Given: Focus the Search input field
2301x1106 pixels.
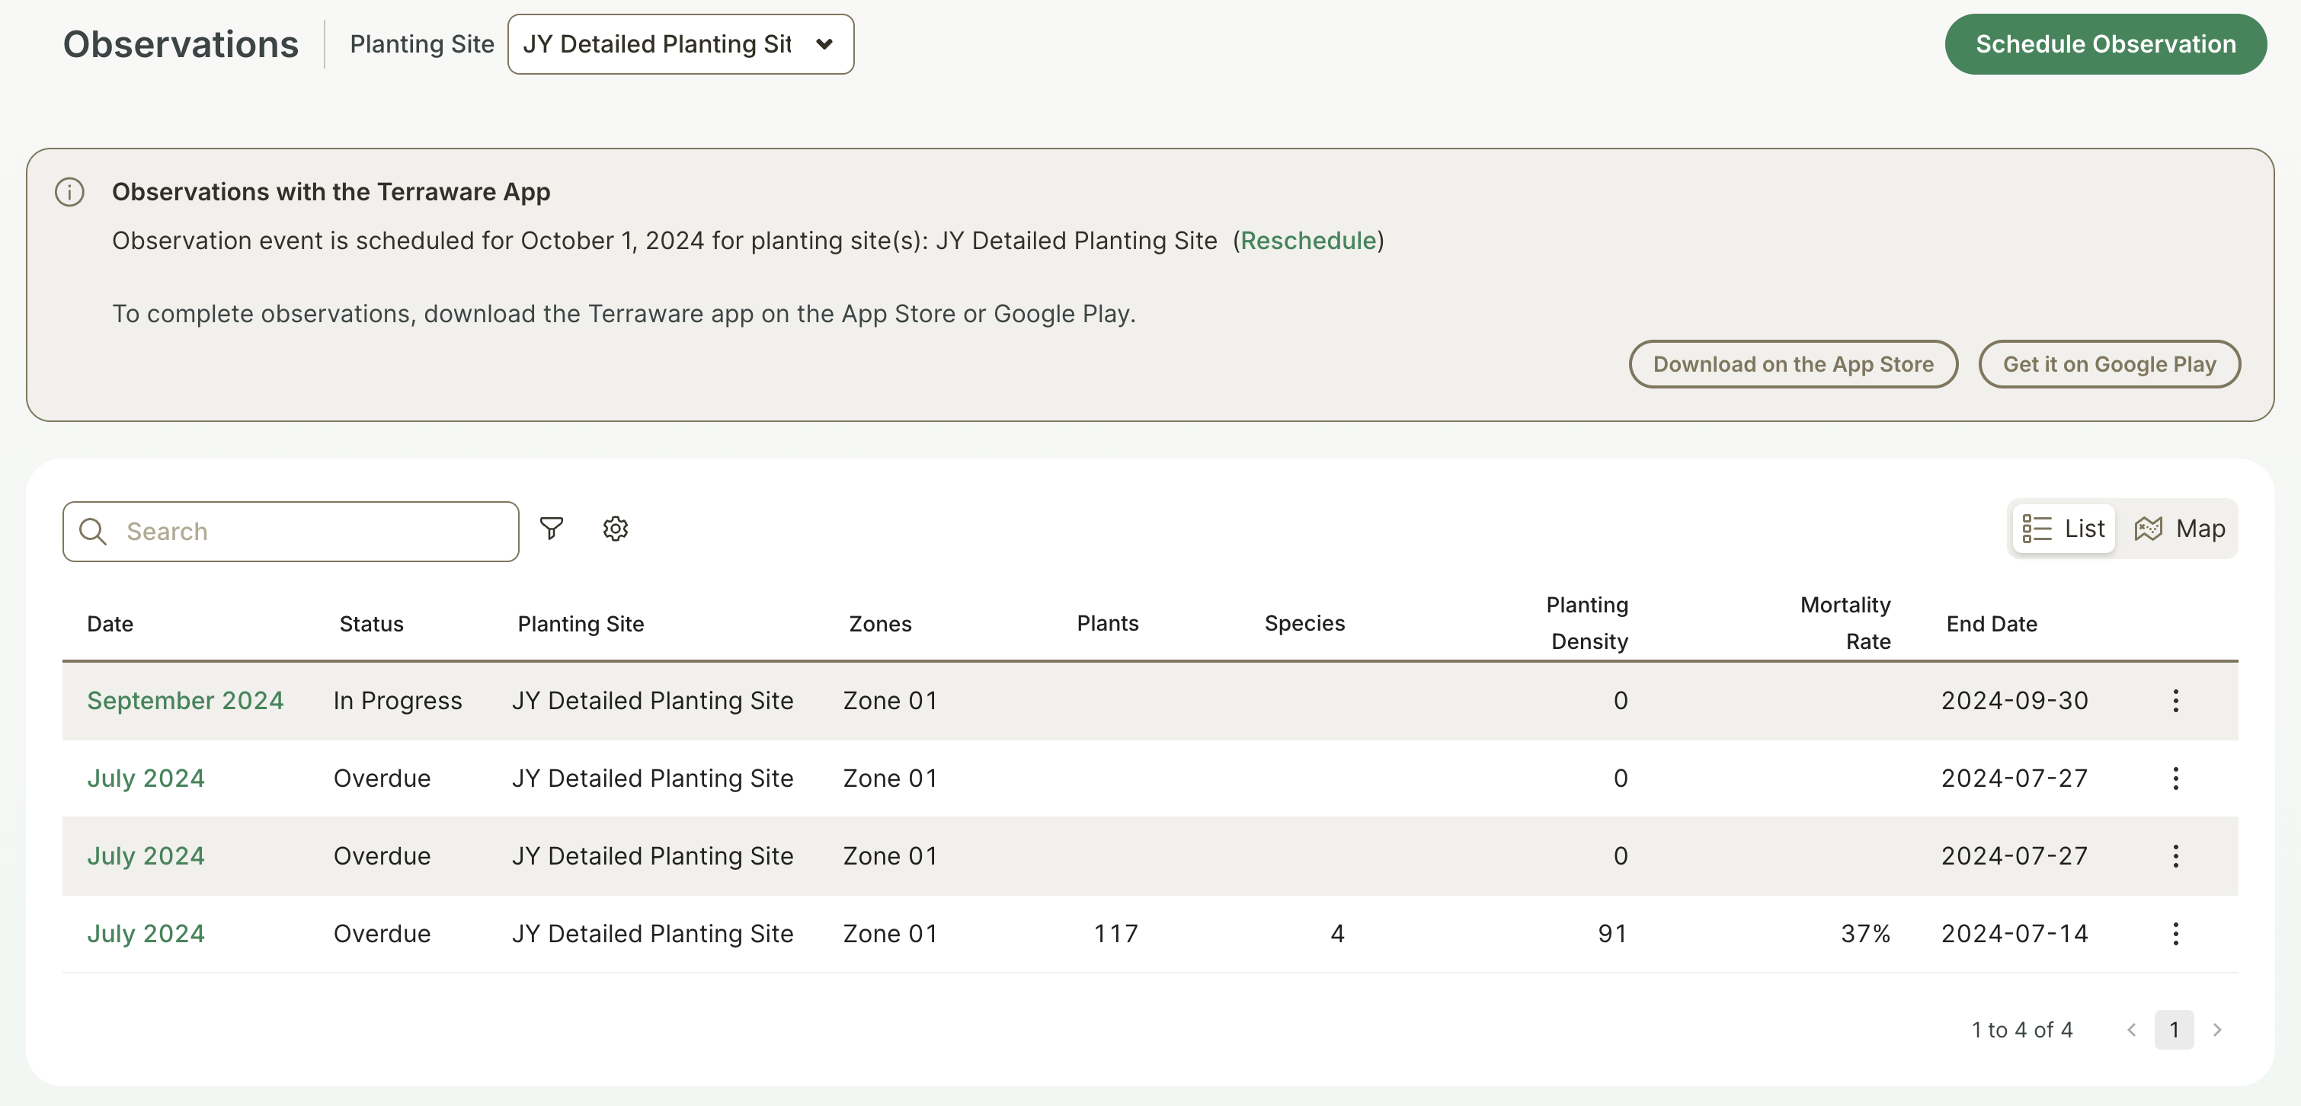Looking at the screenshot, I should click(x=290, y=531).
